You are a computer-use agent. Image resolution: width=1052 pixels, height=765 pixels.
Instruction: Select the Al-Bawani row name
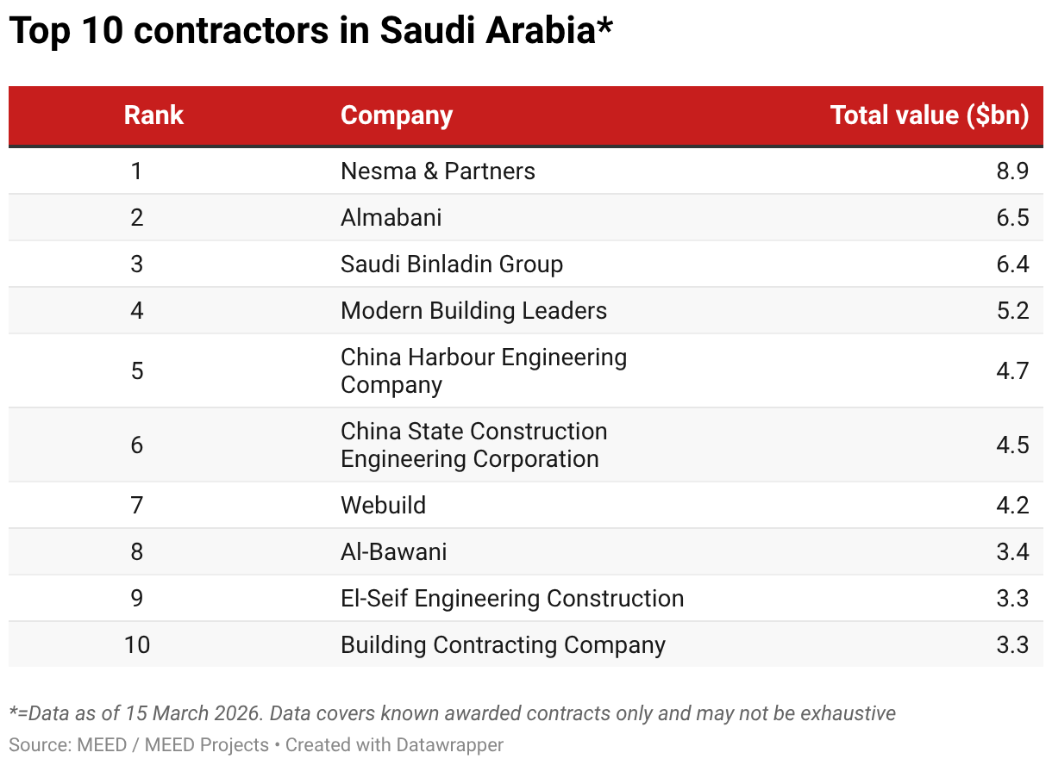coord(393,551)
